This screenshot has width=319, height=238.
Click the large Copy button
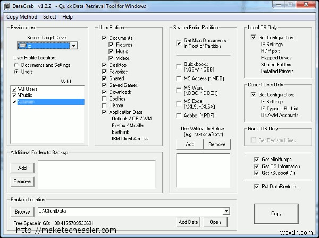(276, 214)
